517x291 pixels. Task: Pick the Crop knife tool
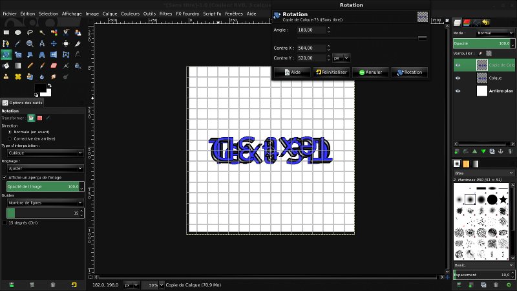pos(78,43)
